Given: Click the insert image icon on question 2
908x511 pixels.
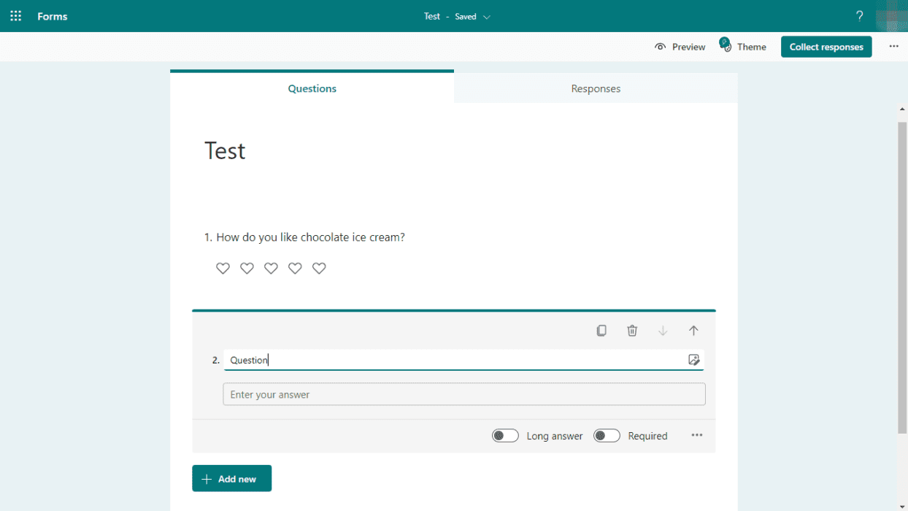Looking at the screenshot, I should [694, 359].
